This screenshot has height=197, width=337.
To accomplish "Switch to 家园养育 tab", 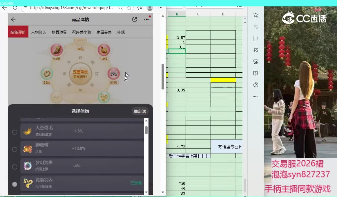I will click(104, 32).
